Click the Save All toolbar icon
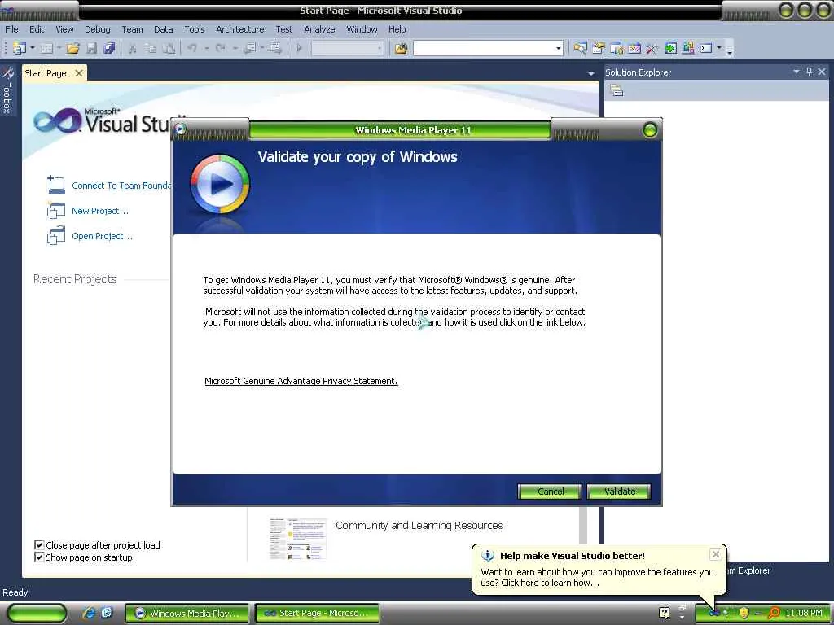Image resolution: width=834 pixels, height=625 pixels. click(109, 48)
